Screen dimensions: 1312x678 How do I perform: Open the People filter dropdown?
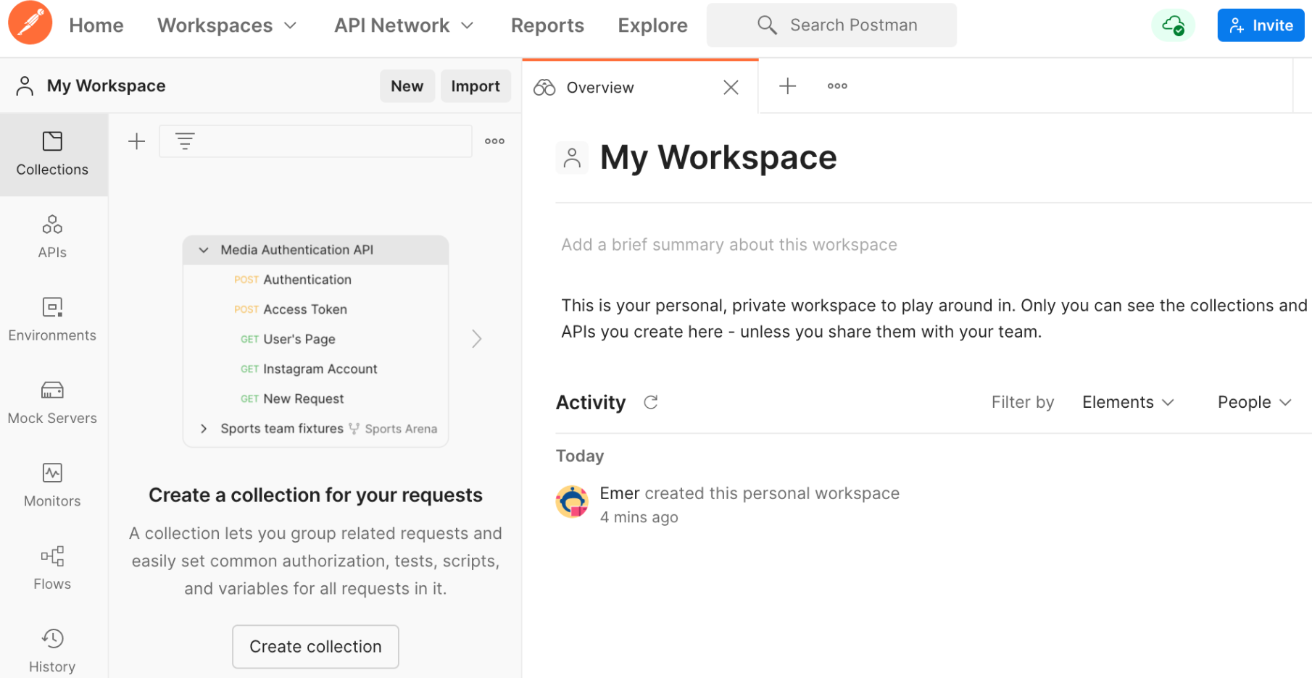click(x=1254, y=402)
